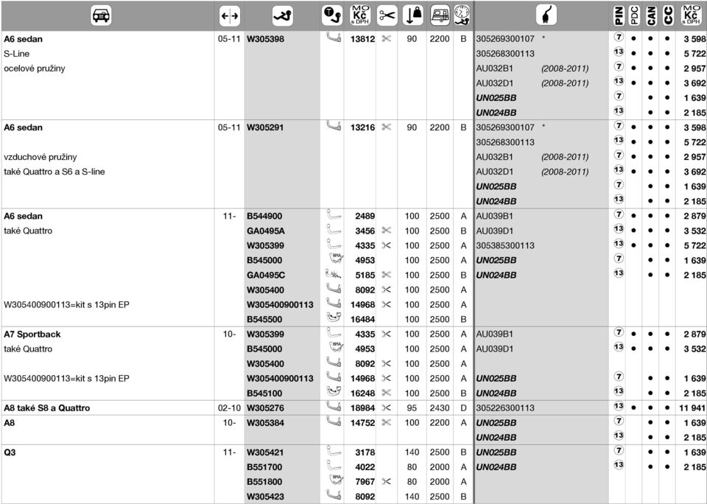Image resolution: width=707 pixels, height=504 pixels.
Task: Select wiring kit 305226300113
Action: coord(505,408)
